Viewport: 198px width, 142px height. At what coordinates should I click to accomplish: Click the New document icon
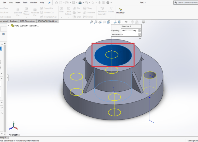pyautogui.click(x=61, y=3)
